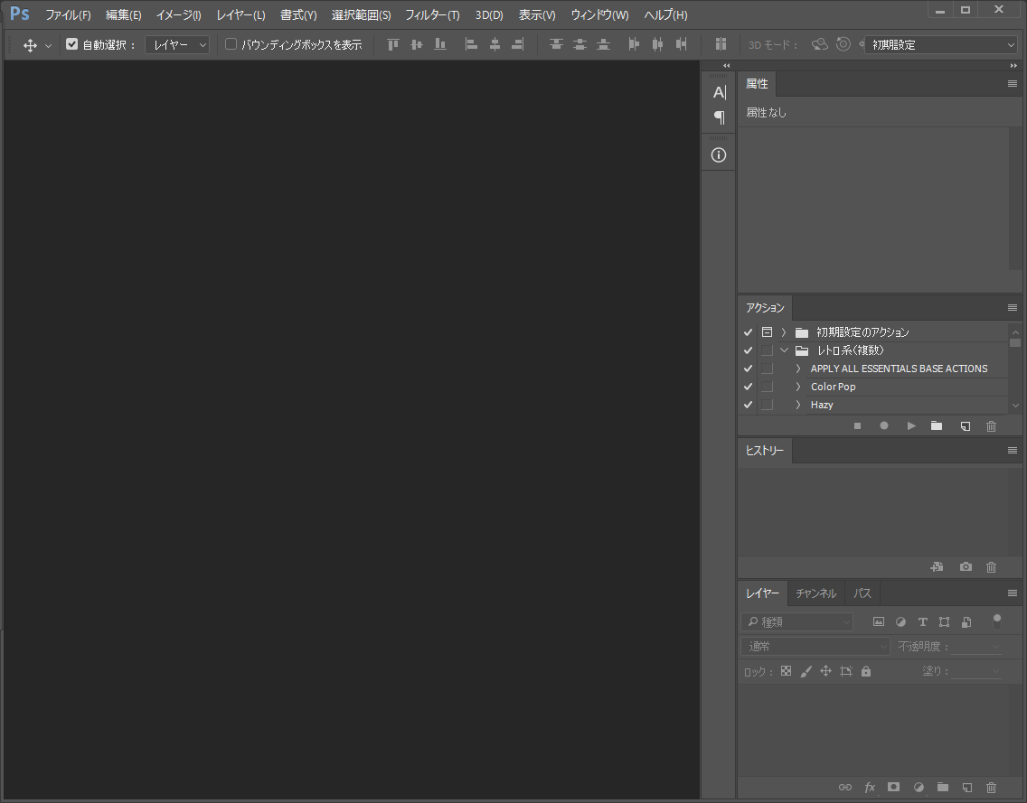The width and height of the screenshot is (1027, 803).
Task: Delete the selected action with trash icon
Action: pos(991,426)
